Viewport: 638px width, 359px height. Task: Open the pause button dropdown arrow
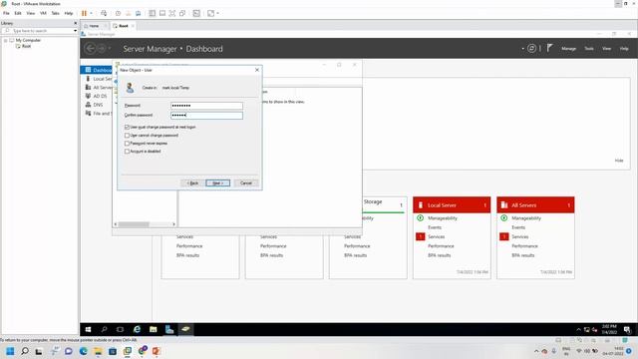click(x=91, y=13)
